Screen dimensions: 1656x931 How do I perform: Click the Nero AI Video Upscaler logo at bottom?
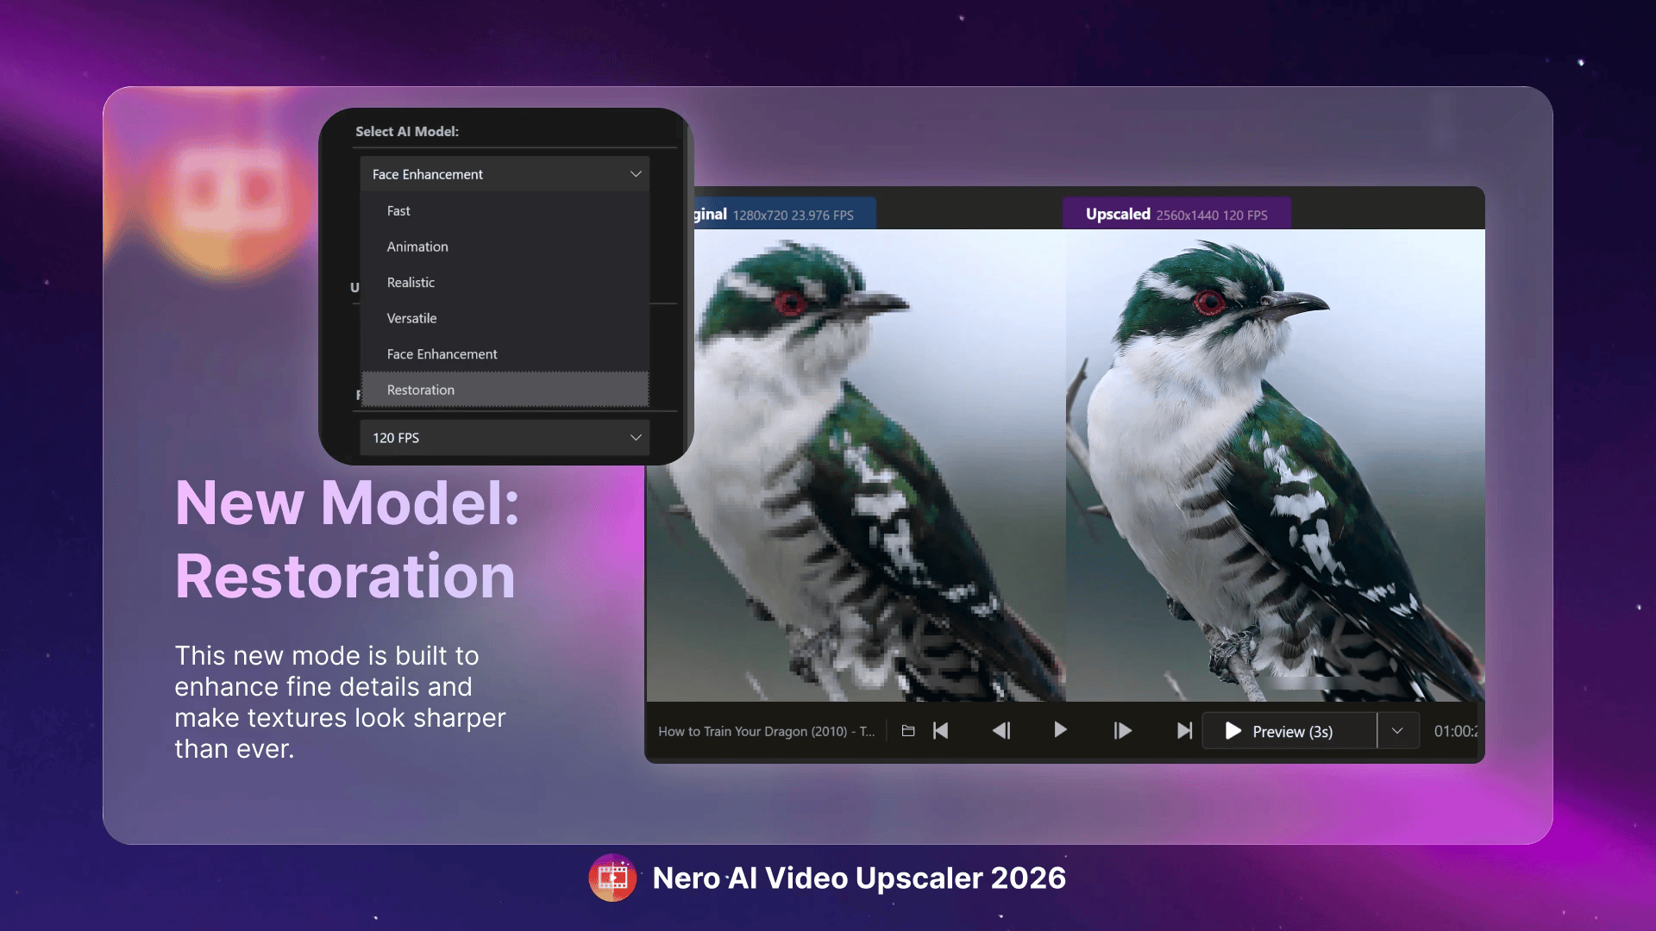(613, 878)
